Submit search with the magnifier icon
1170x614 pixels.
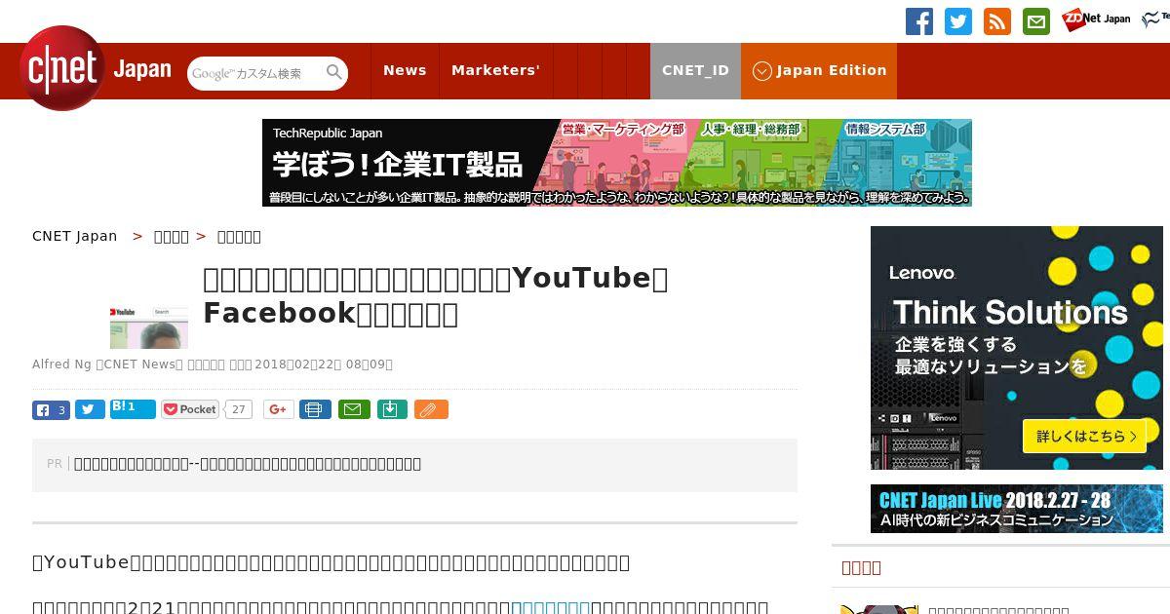point(334,73)
